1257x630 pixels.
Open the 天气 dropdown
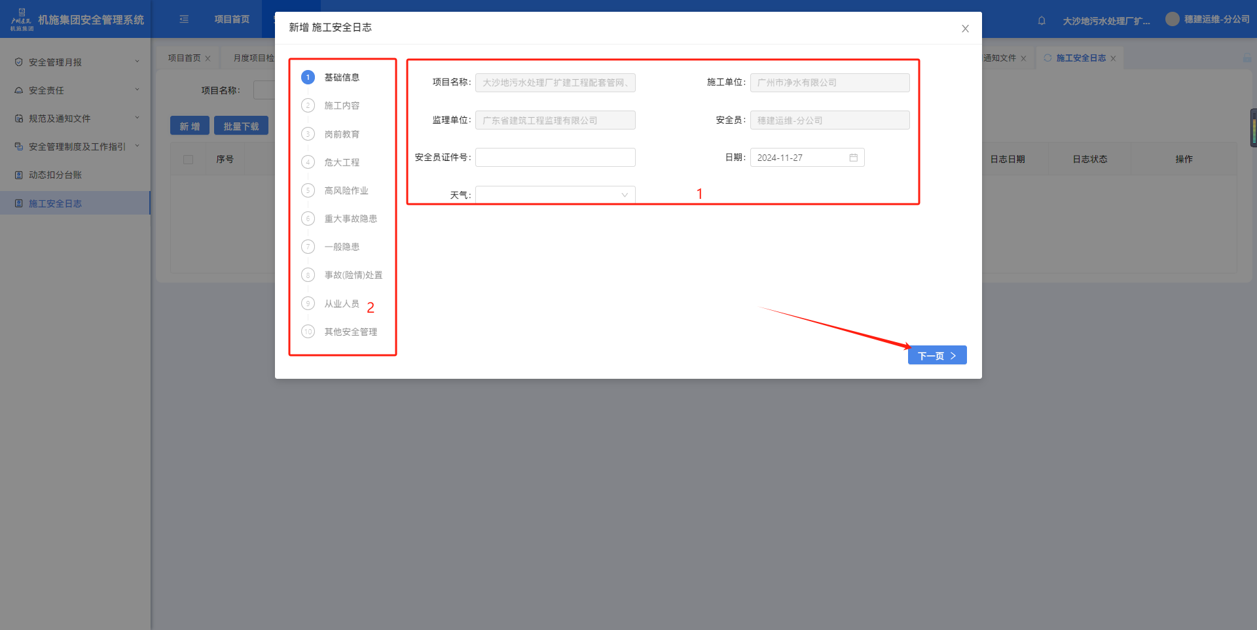[555, 195]
